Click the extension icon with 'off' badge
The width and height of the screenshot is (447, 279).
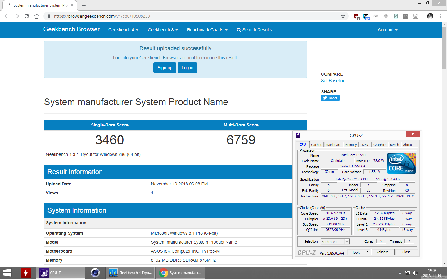click(367, 16)
